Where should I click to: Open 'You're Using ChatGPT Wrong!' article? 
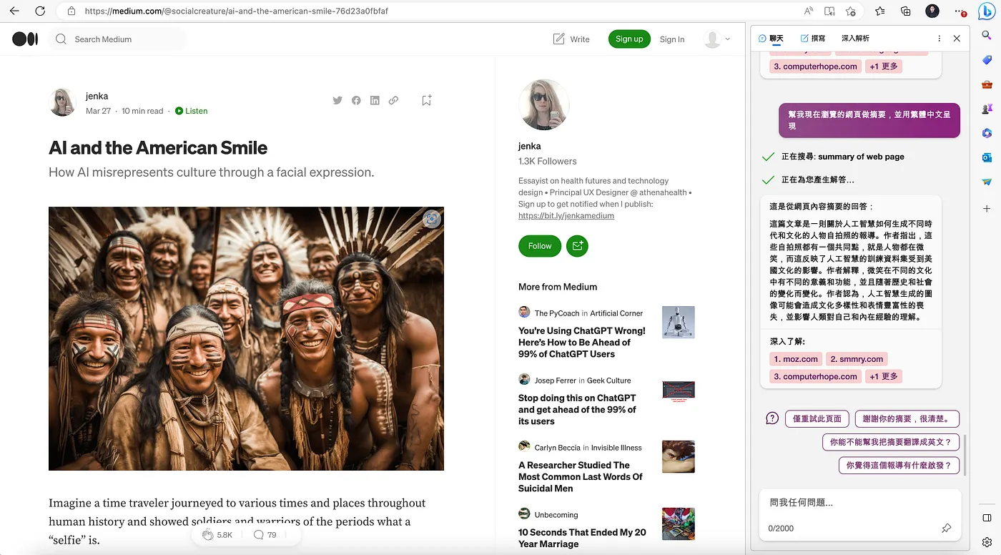coord(582,343)
